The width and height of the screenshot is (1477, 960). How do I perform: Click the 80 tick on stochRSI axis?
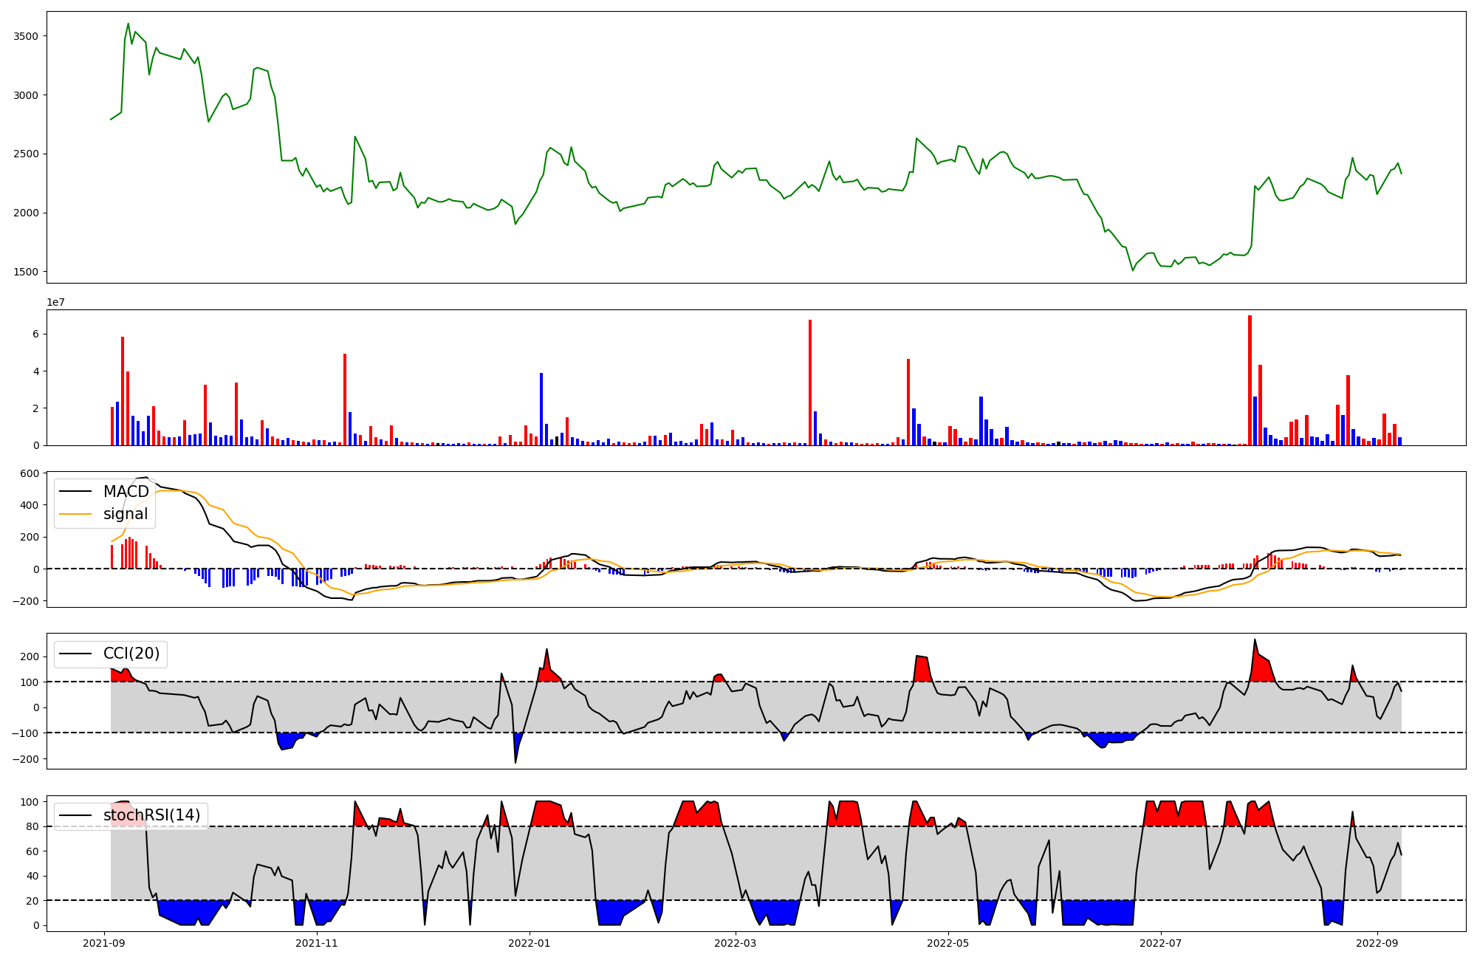pos(33,826)
